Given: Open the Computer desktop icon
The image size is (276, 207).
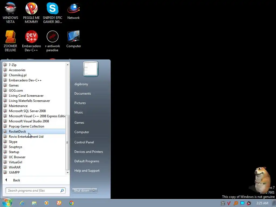Looking at the screenshot, I should 74,39.
